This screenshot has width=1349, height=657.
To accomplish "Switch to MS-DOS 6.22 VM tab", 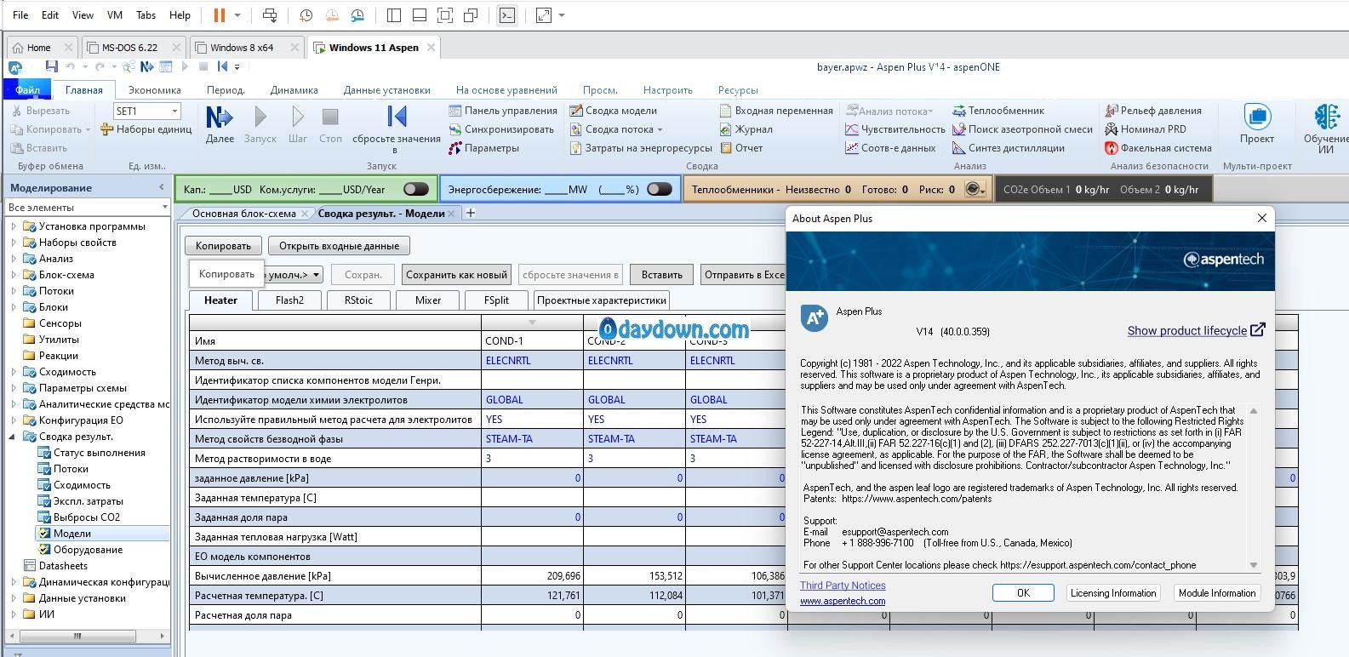I will point(129,48).
